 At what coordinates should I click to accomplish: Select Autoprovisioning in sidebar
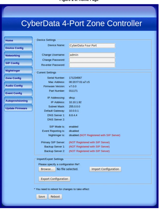(x=18, y=100)
